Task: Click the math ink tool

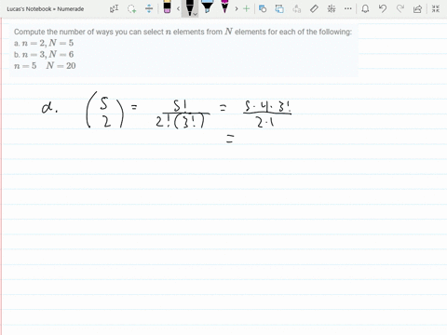Action: pyautogui.click(x=332, y=8)
